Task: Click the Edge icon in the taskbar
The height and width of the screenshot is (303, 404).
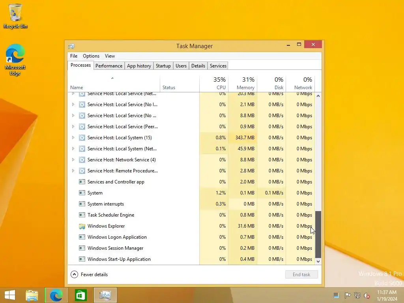Action: click(56, 295)
